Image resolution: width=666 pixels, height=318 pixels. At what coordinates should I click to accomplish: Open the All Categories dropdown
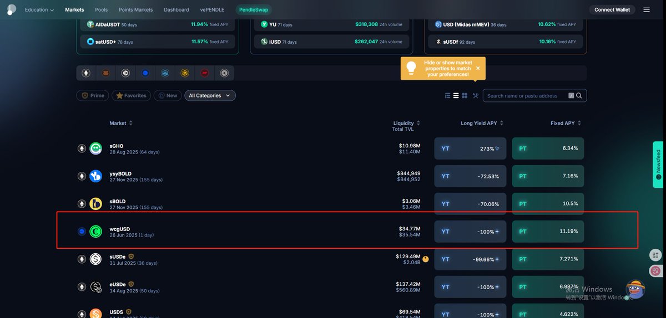click(210, 96)
